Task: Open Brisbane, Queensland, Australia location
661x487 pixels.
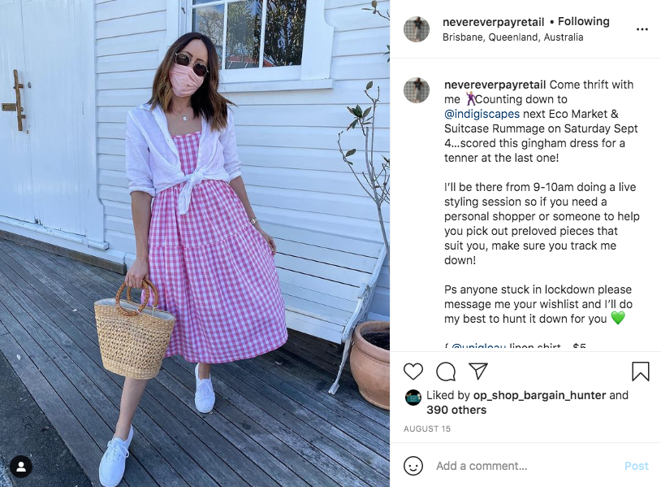Action: [512, 37]
